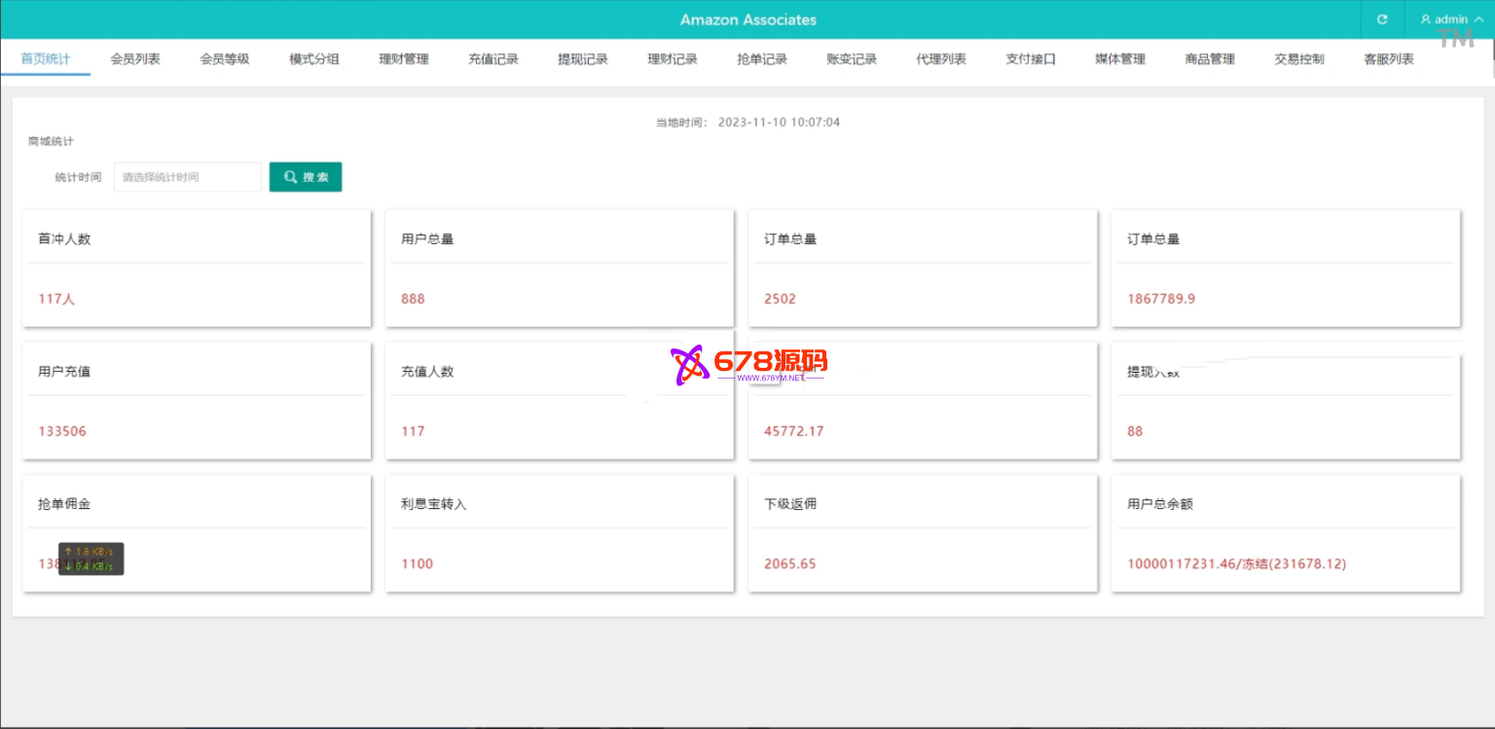
Task: Open the 提现记录 tab
Action: point(583,59)
